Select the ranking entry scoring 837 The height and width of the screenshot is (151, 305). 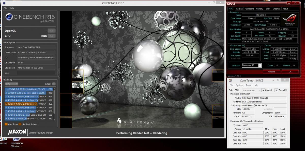(29, 107)
